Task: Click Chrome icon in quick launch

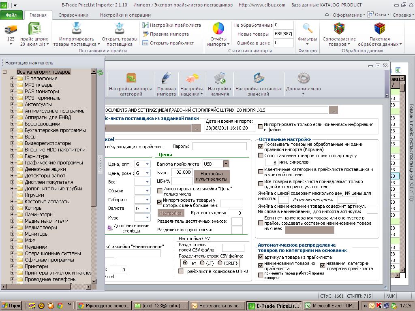Action: pyautogui.click(x=60, y=306)
